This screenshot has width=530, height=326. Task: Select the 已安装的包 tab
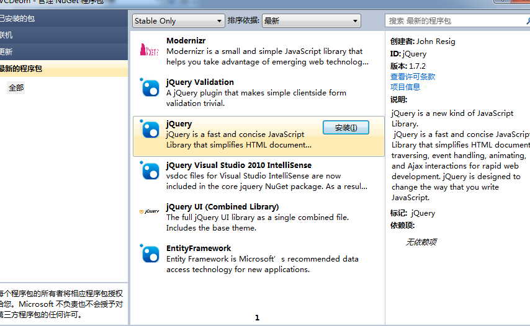64,18
